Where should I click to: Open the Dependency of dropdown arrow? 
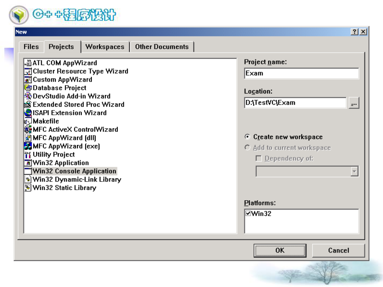point(354,171)
